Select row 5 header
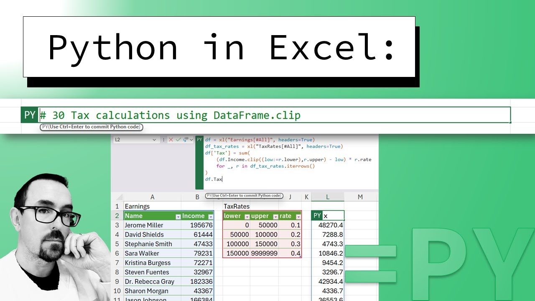Image resolution: width=535 pixels, height=301 pixels. 117,244
